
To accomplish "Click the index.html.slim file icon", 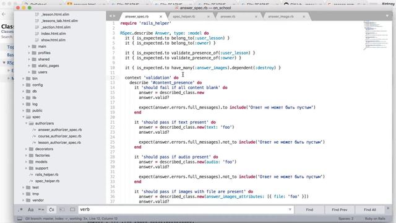I will click(37, 33).
